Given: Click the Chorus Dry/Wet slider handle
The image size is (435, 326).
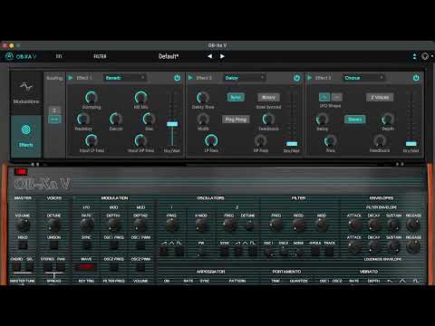Looking at the screenshot, I should click(411, 144).
